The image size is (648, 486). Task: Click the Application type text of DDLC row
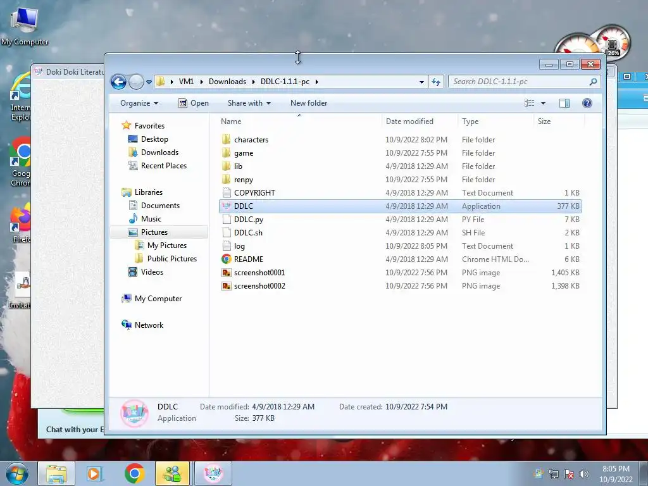click(481, 206)
